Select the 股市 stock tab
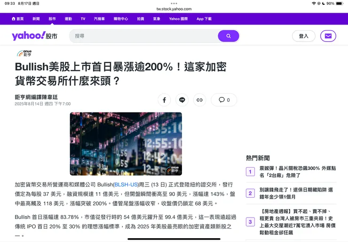The height and width of the screenshot is (242, 348). click(52, 19)
